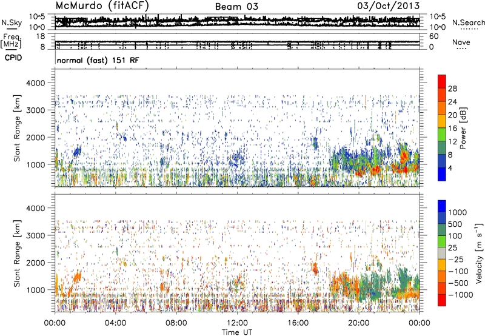Image resolution: width=485 pixels, height=336 pixels.
Task: Click the 'Time UT' axis title
Action: tap(237, 332)
